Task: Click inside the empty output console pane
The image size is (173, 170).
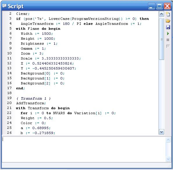Action: pos(84,150)
